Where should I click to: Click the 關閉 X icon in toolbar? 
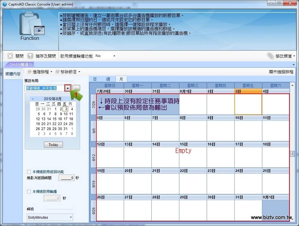(10, 56)
